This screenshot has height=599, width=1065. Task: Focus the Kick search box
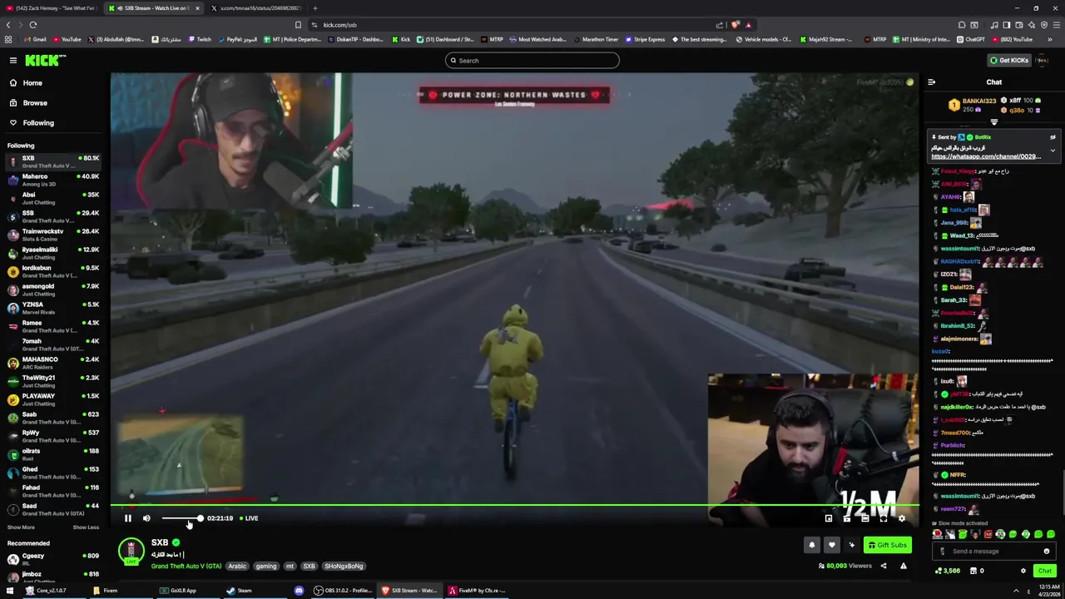pos(532,60)
